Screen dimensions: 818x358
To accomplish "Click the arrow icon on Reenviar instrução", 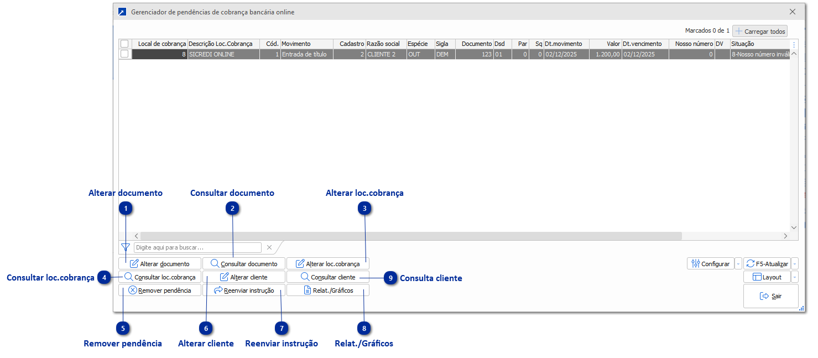I will click(218, 289).
